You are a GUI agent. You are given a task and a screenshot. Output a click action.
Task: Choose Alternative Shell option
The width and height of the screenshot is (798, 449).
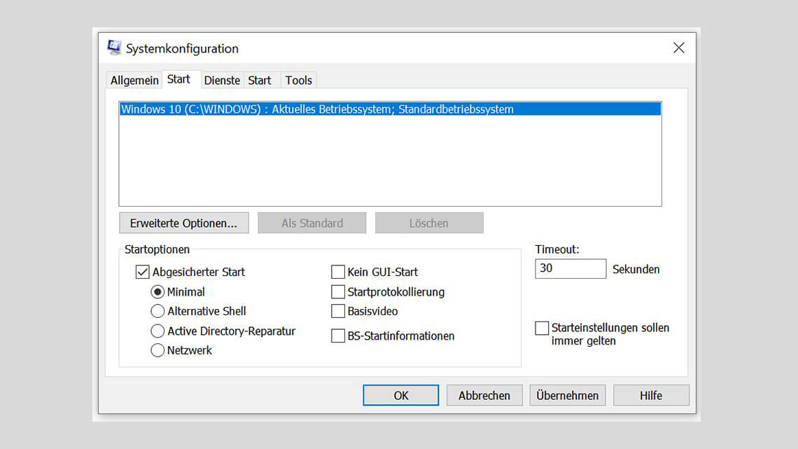[157, 311]
